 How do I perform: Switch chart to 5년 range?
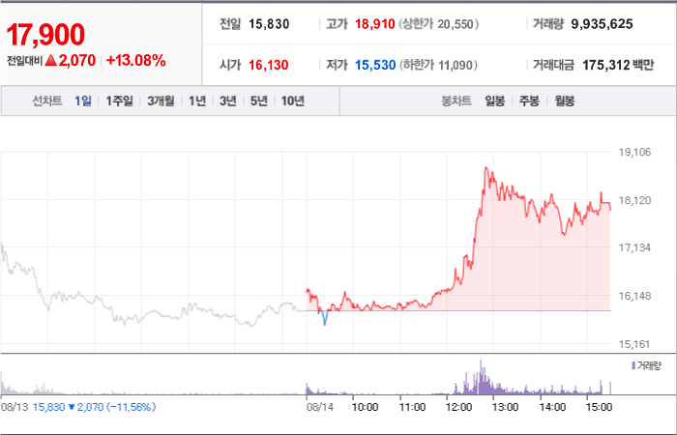click(x=259, y=101)
